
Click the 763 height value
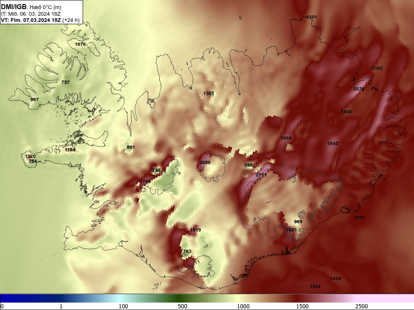click(187, 251)
